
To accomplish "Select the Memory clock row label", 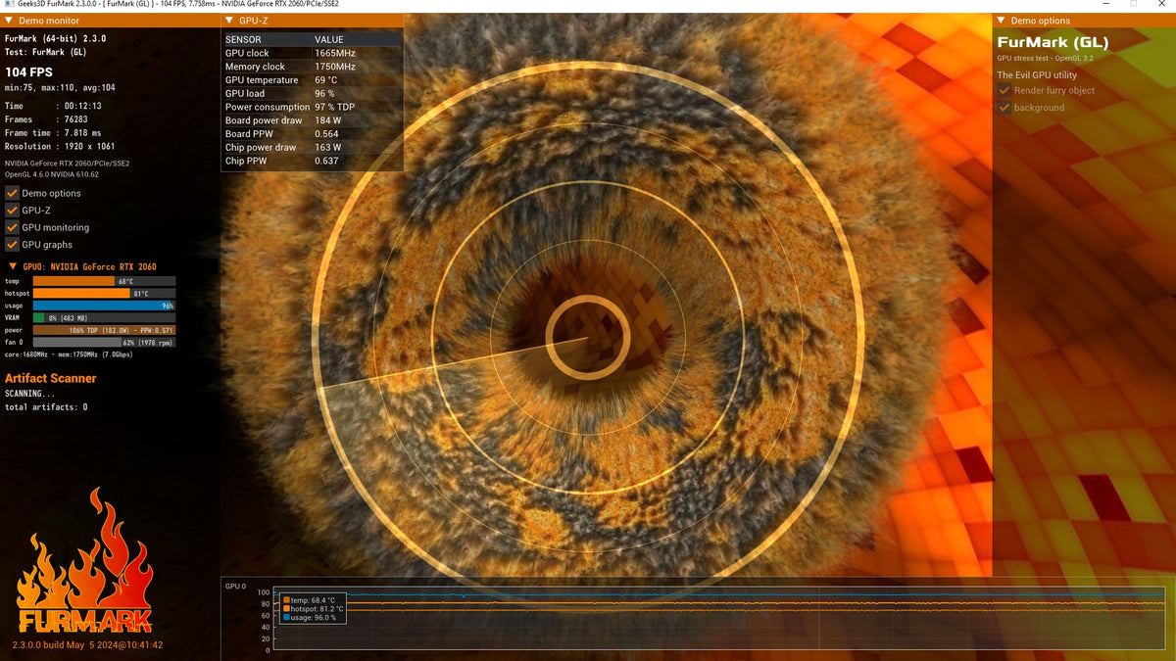I will (x=255, y=67).
